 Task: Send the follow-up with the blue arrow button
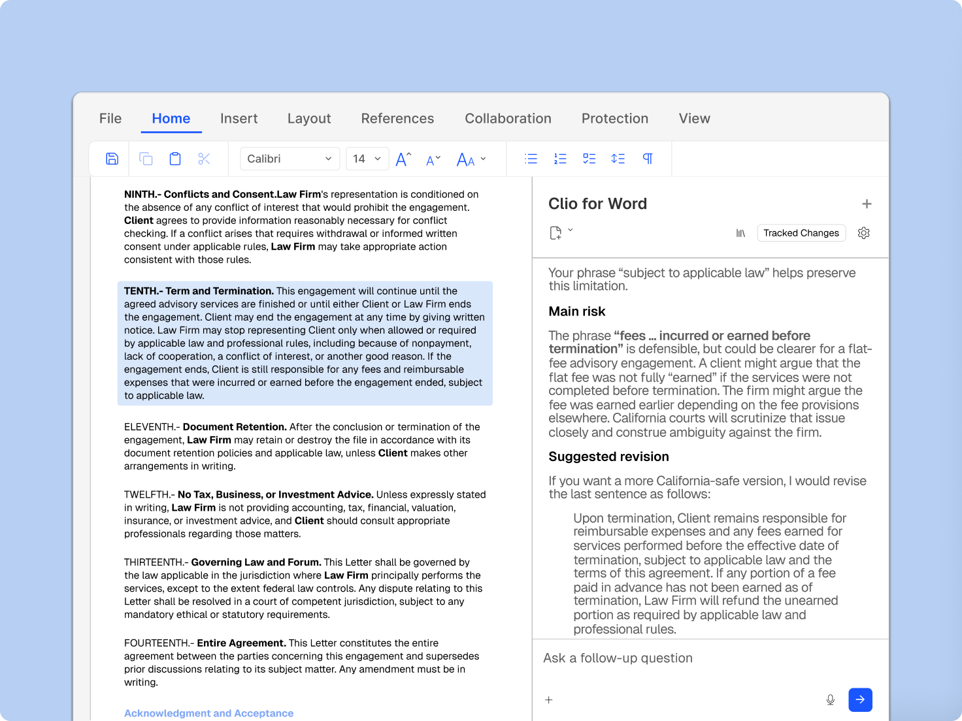pos(860,699)
